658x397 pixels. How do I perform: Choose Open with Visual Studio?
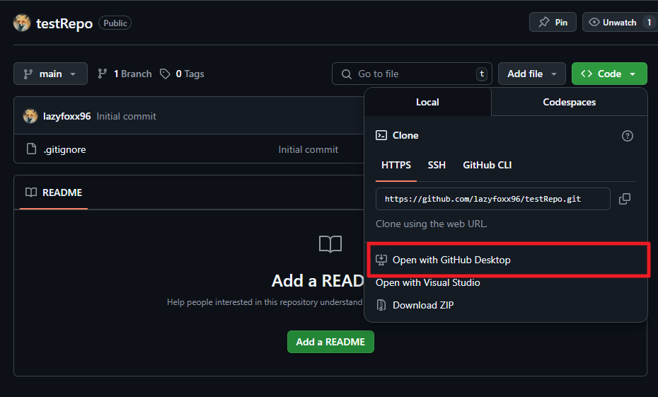click(427, 283)
